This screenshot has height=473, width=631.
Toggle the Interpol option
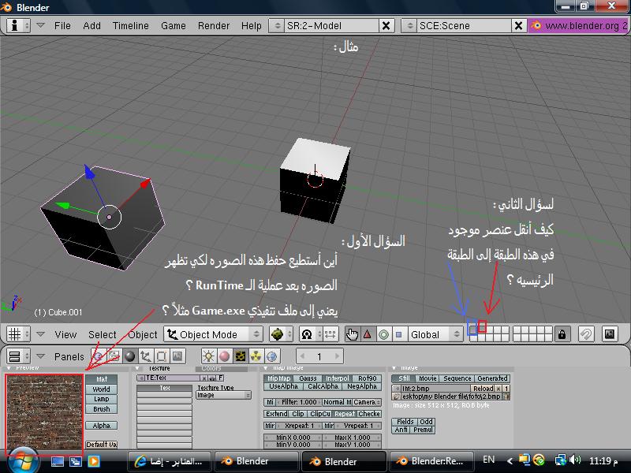click(x=338, y=378)
